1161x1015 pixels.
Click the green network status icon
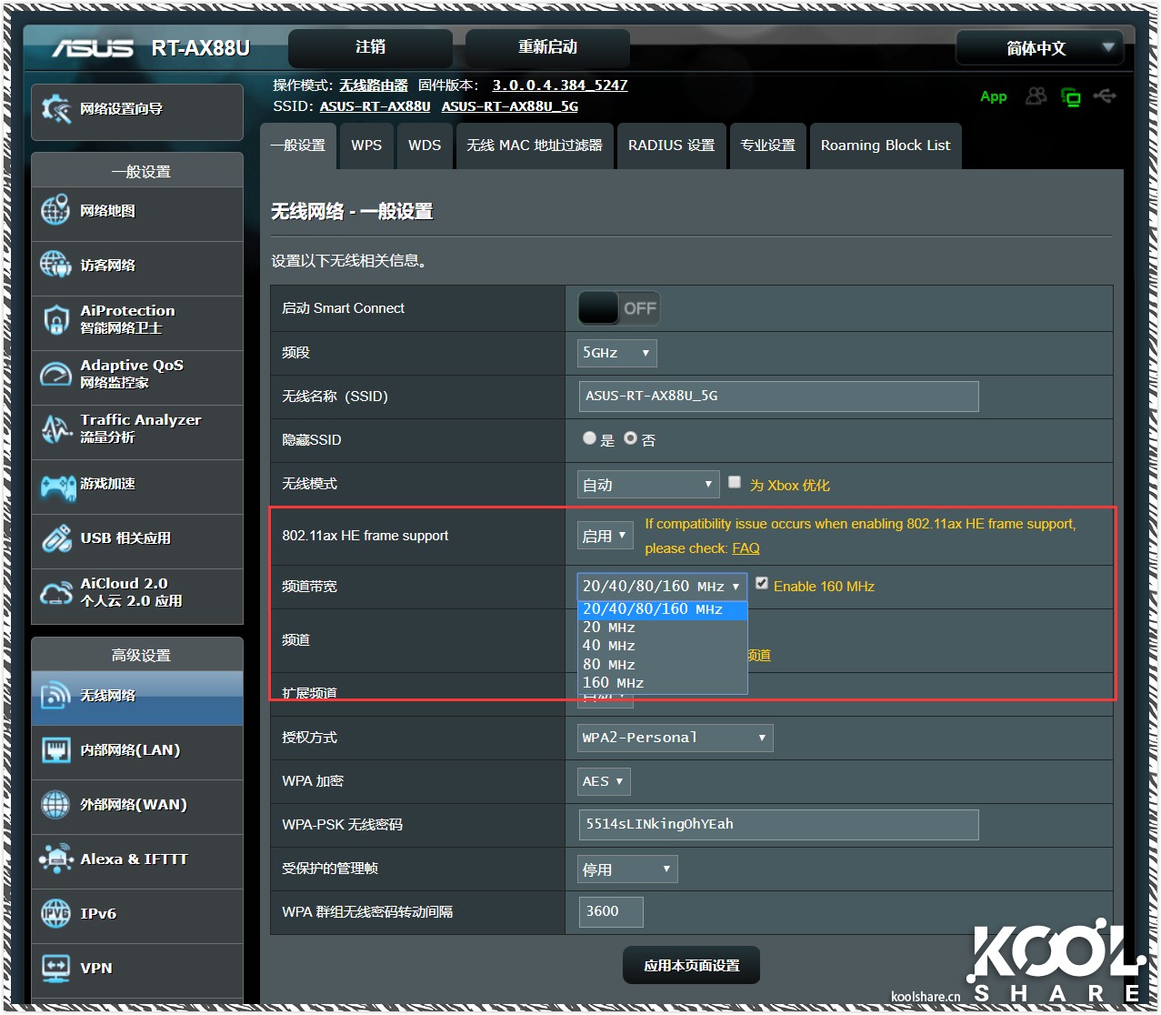point(1071,97)
